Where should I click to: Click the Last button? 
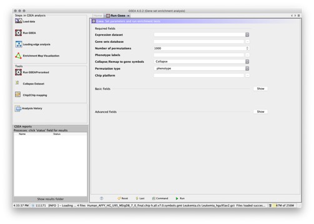point(140,198)
